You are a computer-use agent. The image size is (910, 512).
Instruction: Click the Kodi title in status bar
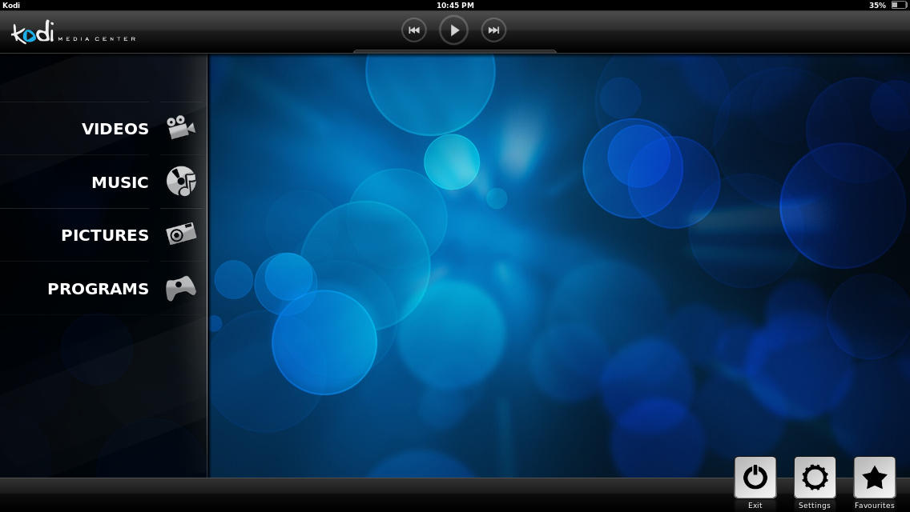pos(11,6)
